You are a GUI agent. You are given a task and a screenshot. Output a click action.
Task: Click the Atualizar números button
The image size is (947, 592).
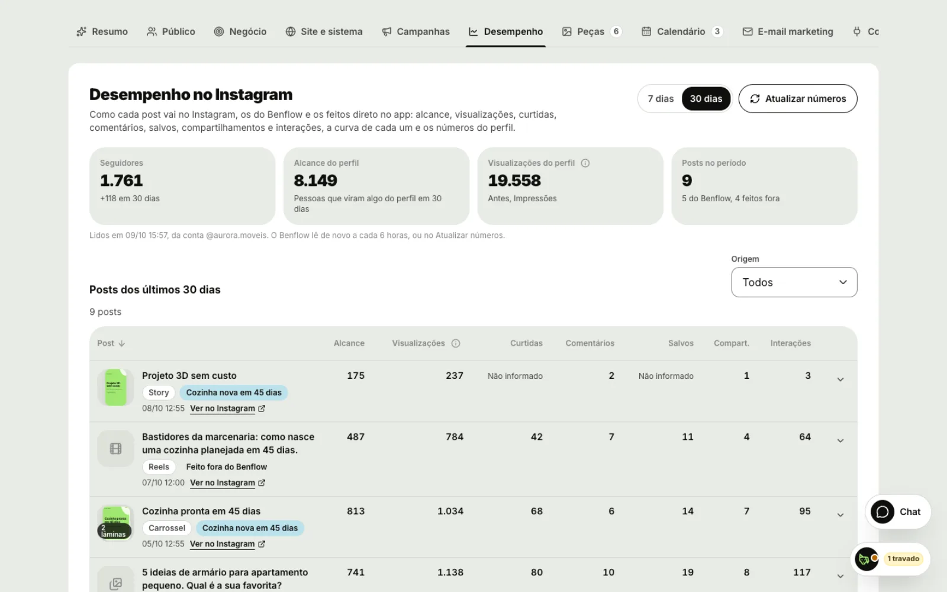[798, 99]
